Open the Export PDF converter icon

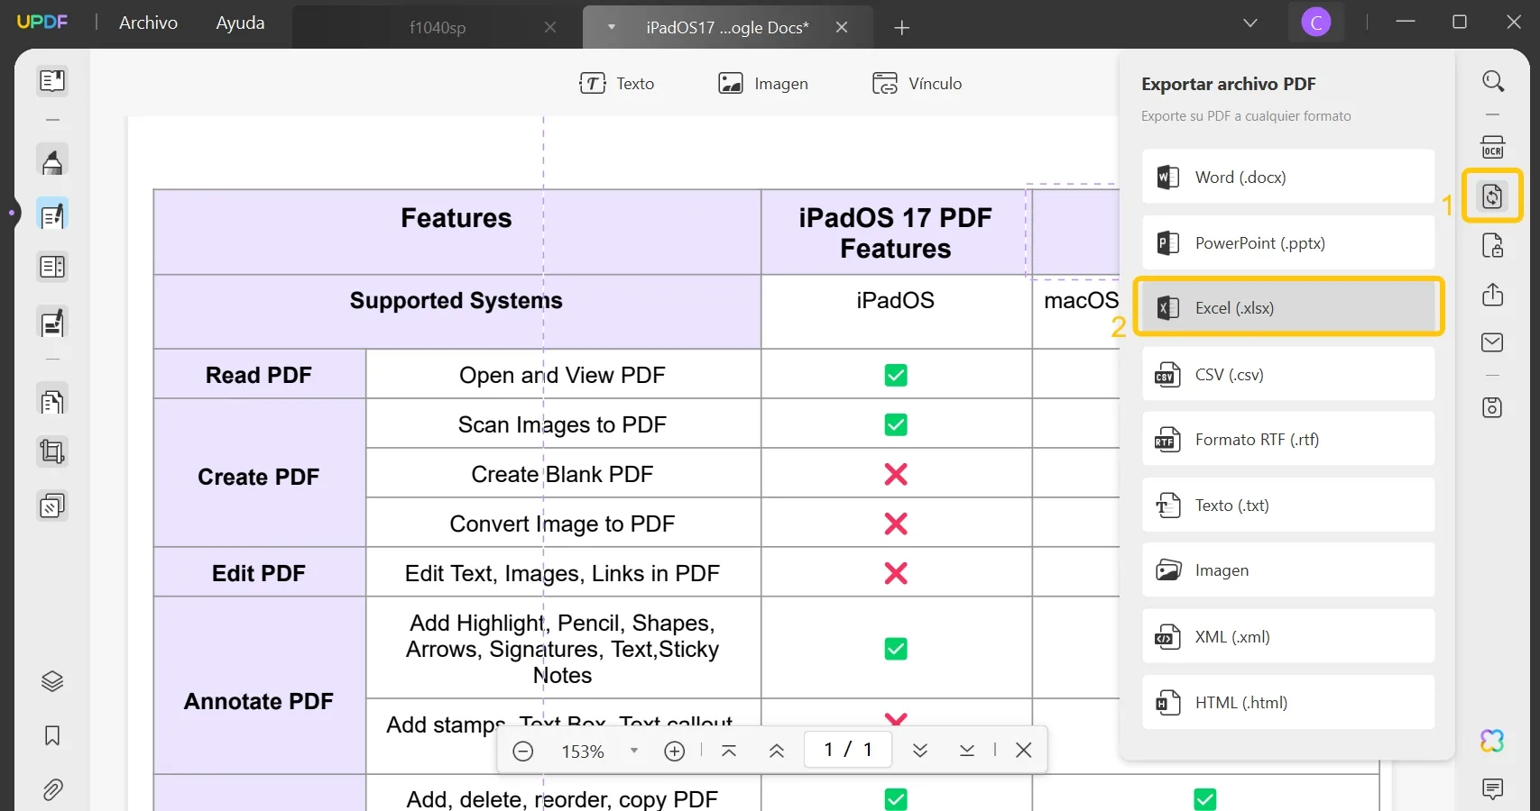point(1493,196)
